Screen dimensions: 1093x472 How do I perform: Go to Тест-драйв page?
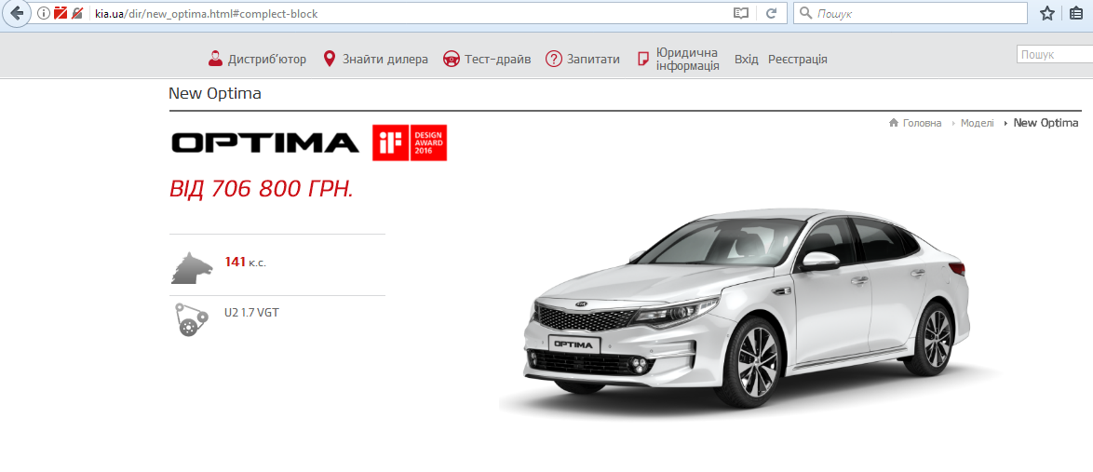[487, 59]
